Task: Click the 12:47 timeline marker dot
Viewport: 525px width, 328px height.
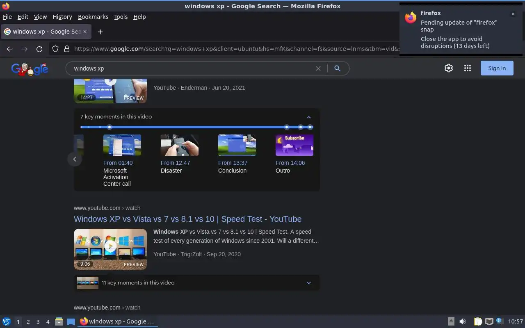Action: 287,127
